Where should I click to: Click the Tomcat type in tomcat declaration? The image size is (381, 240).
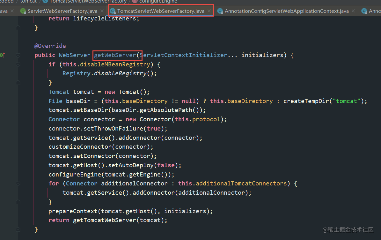point(59,92)
